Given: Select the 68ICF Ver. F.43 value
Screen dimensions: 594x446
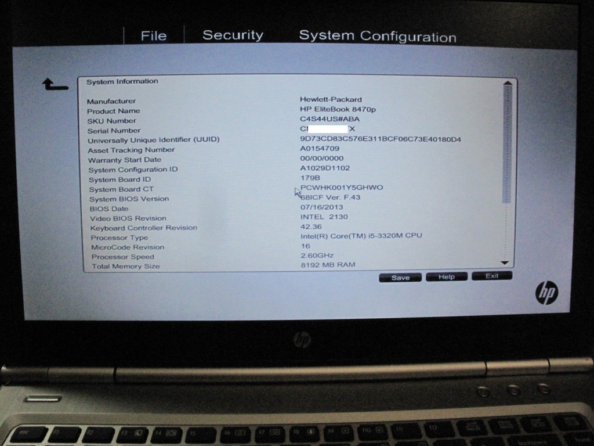Looking at the screenshot, I should [330, 197].
